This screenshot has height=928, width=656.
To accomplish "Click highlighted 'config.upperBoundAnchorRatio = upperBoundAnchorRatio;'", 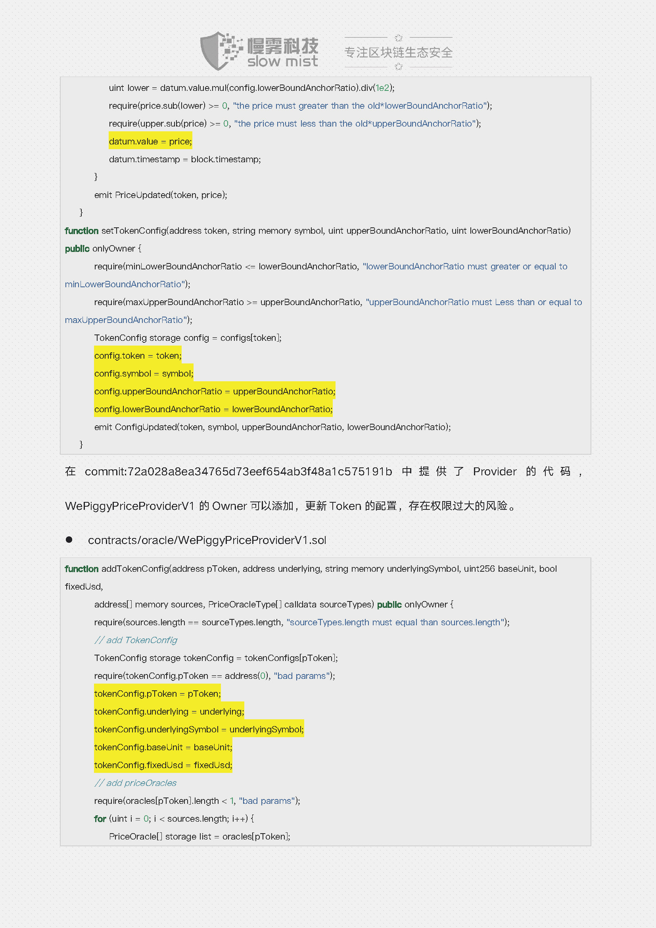I will [215, 391].
